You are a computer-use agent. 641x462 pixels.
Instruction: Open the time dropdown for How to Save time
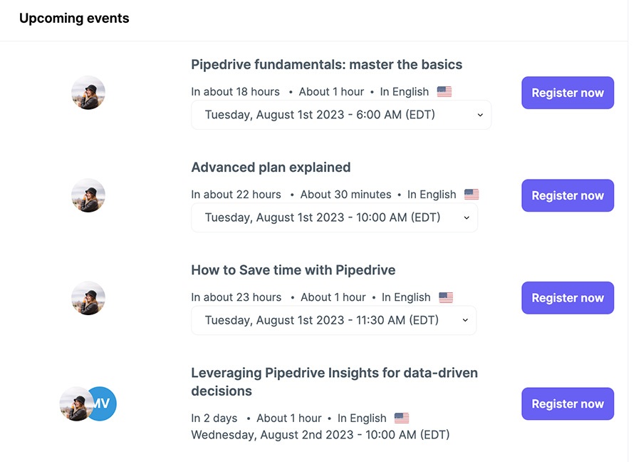(334, 320)
